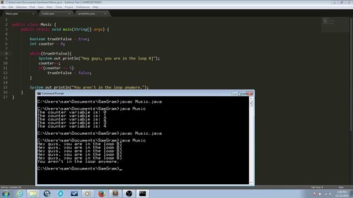Open Windows Media Player from taskbar
Screen dimensions: 353x198
(88, 194)
